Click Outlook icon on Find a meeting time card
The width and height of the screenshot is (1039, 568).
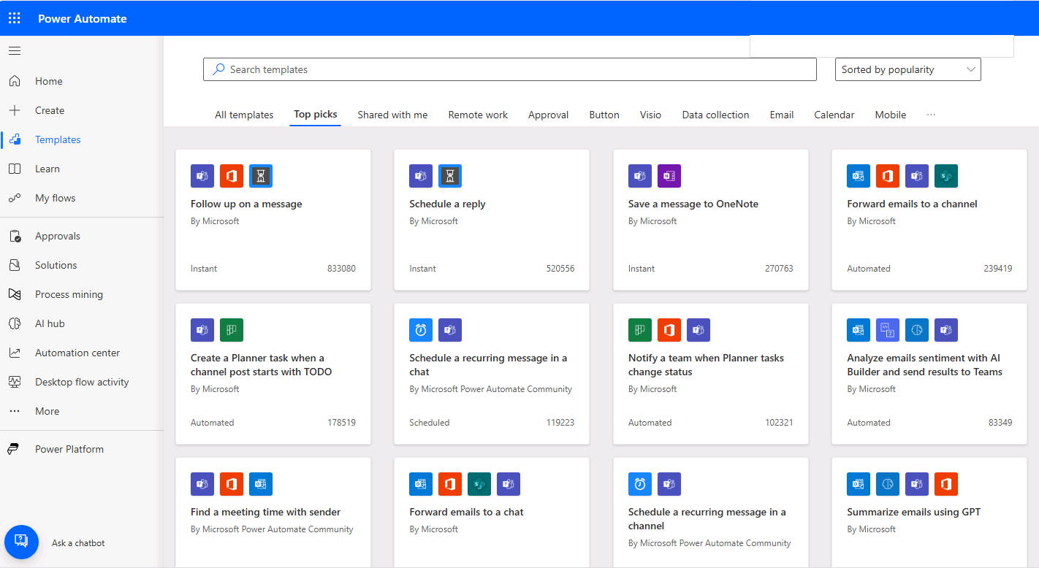pyautogui.click(x=261, y=484)
